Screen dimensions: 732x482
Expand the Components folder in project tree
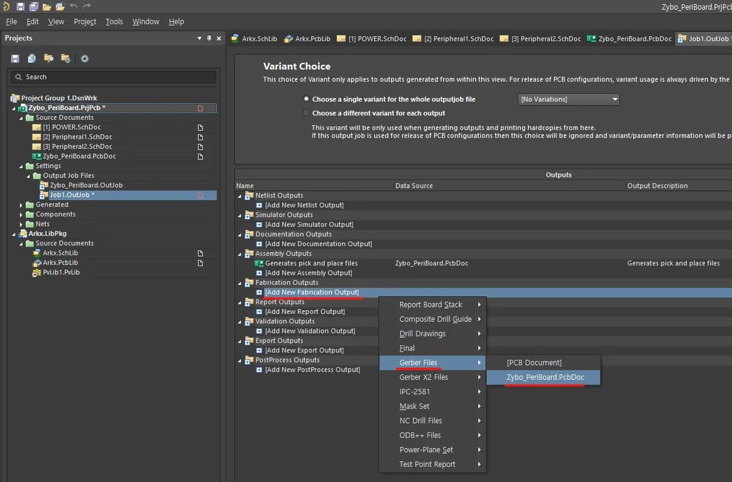(21, 215)
